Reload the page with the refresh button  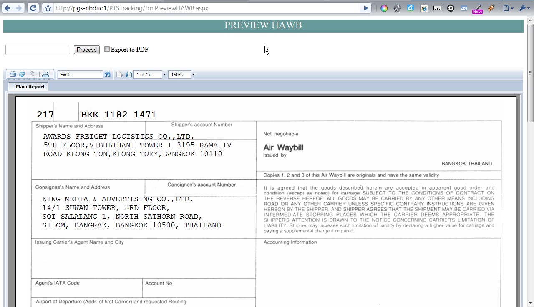tap(33, 8)
